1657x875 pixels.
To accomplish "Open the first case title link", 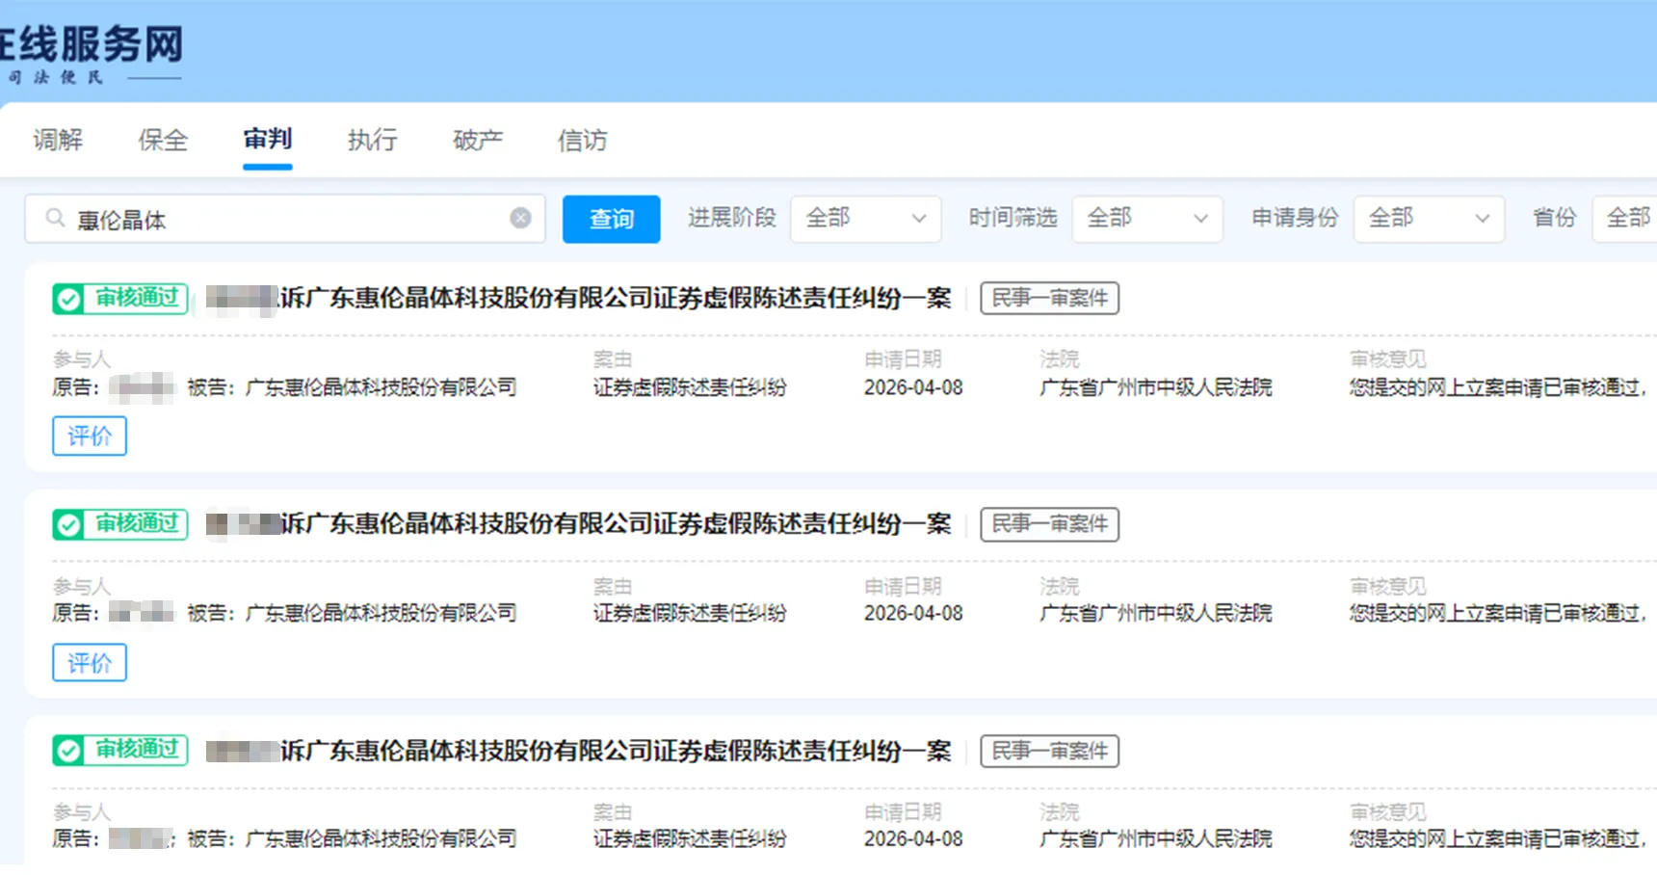I will click(578, 299).
